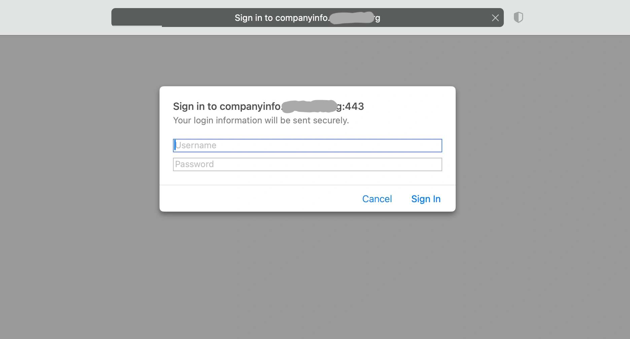This screenshot has width=630, height=339.
Task: Click the divider line above Cancel
Action: (307, 185)
